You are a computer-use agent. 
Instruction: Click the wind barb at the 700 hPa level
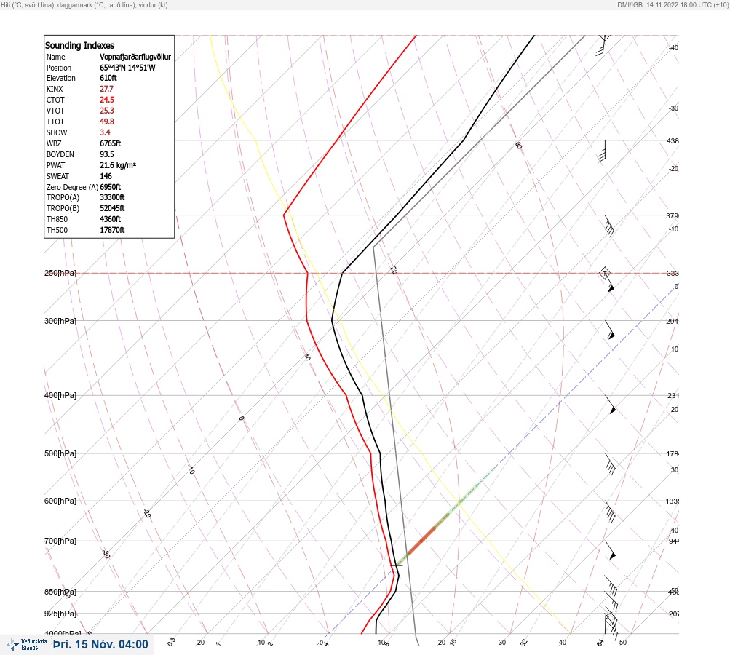coord(610,549)
